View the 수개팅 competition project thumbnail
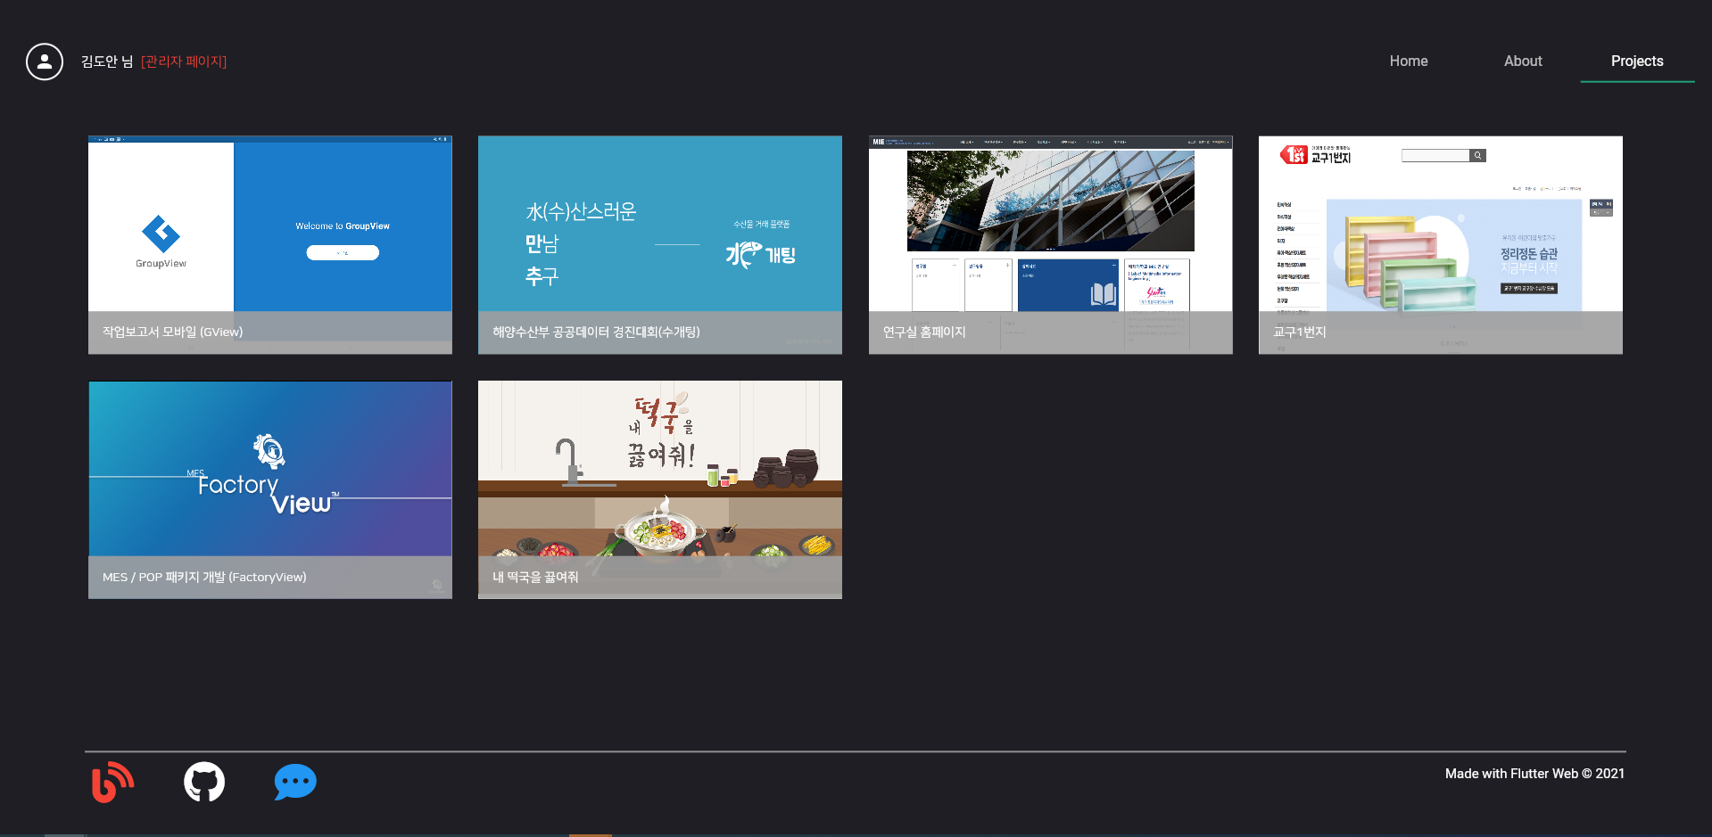 pyautogui.click(x=659, y=244)
